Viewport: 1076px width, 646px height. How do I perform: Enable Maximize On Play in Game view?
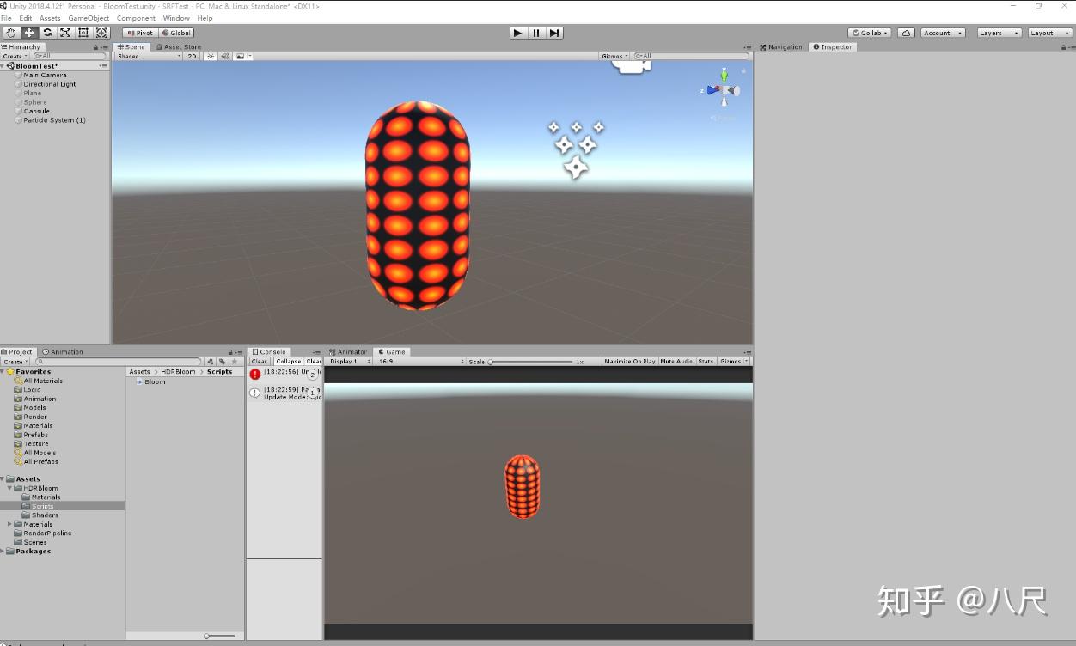pos(628,361)
